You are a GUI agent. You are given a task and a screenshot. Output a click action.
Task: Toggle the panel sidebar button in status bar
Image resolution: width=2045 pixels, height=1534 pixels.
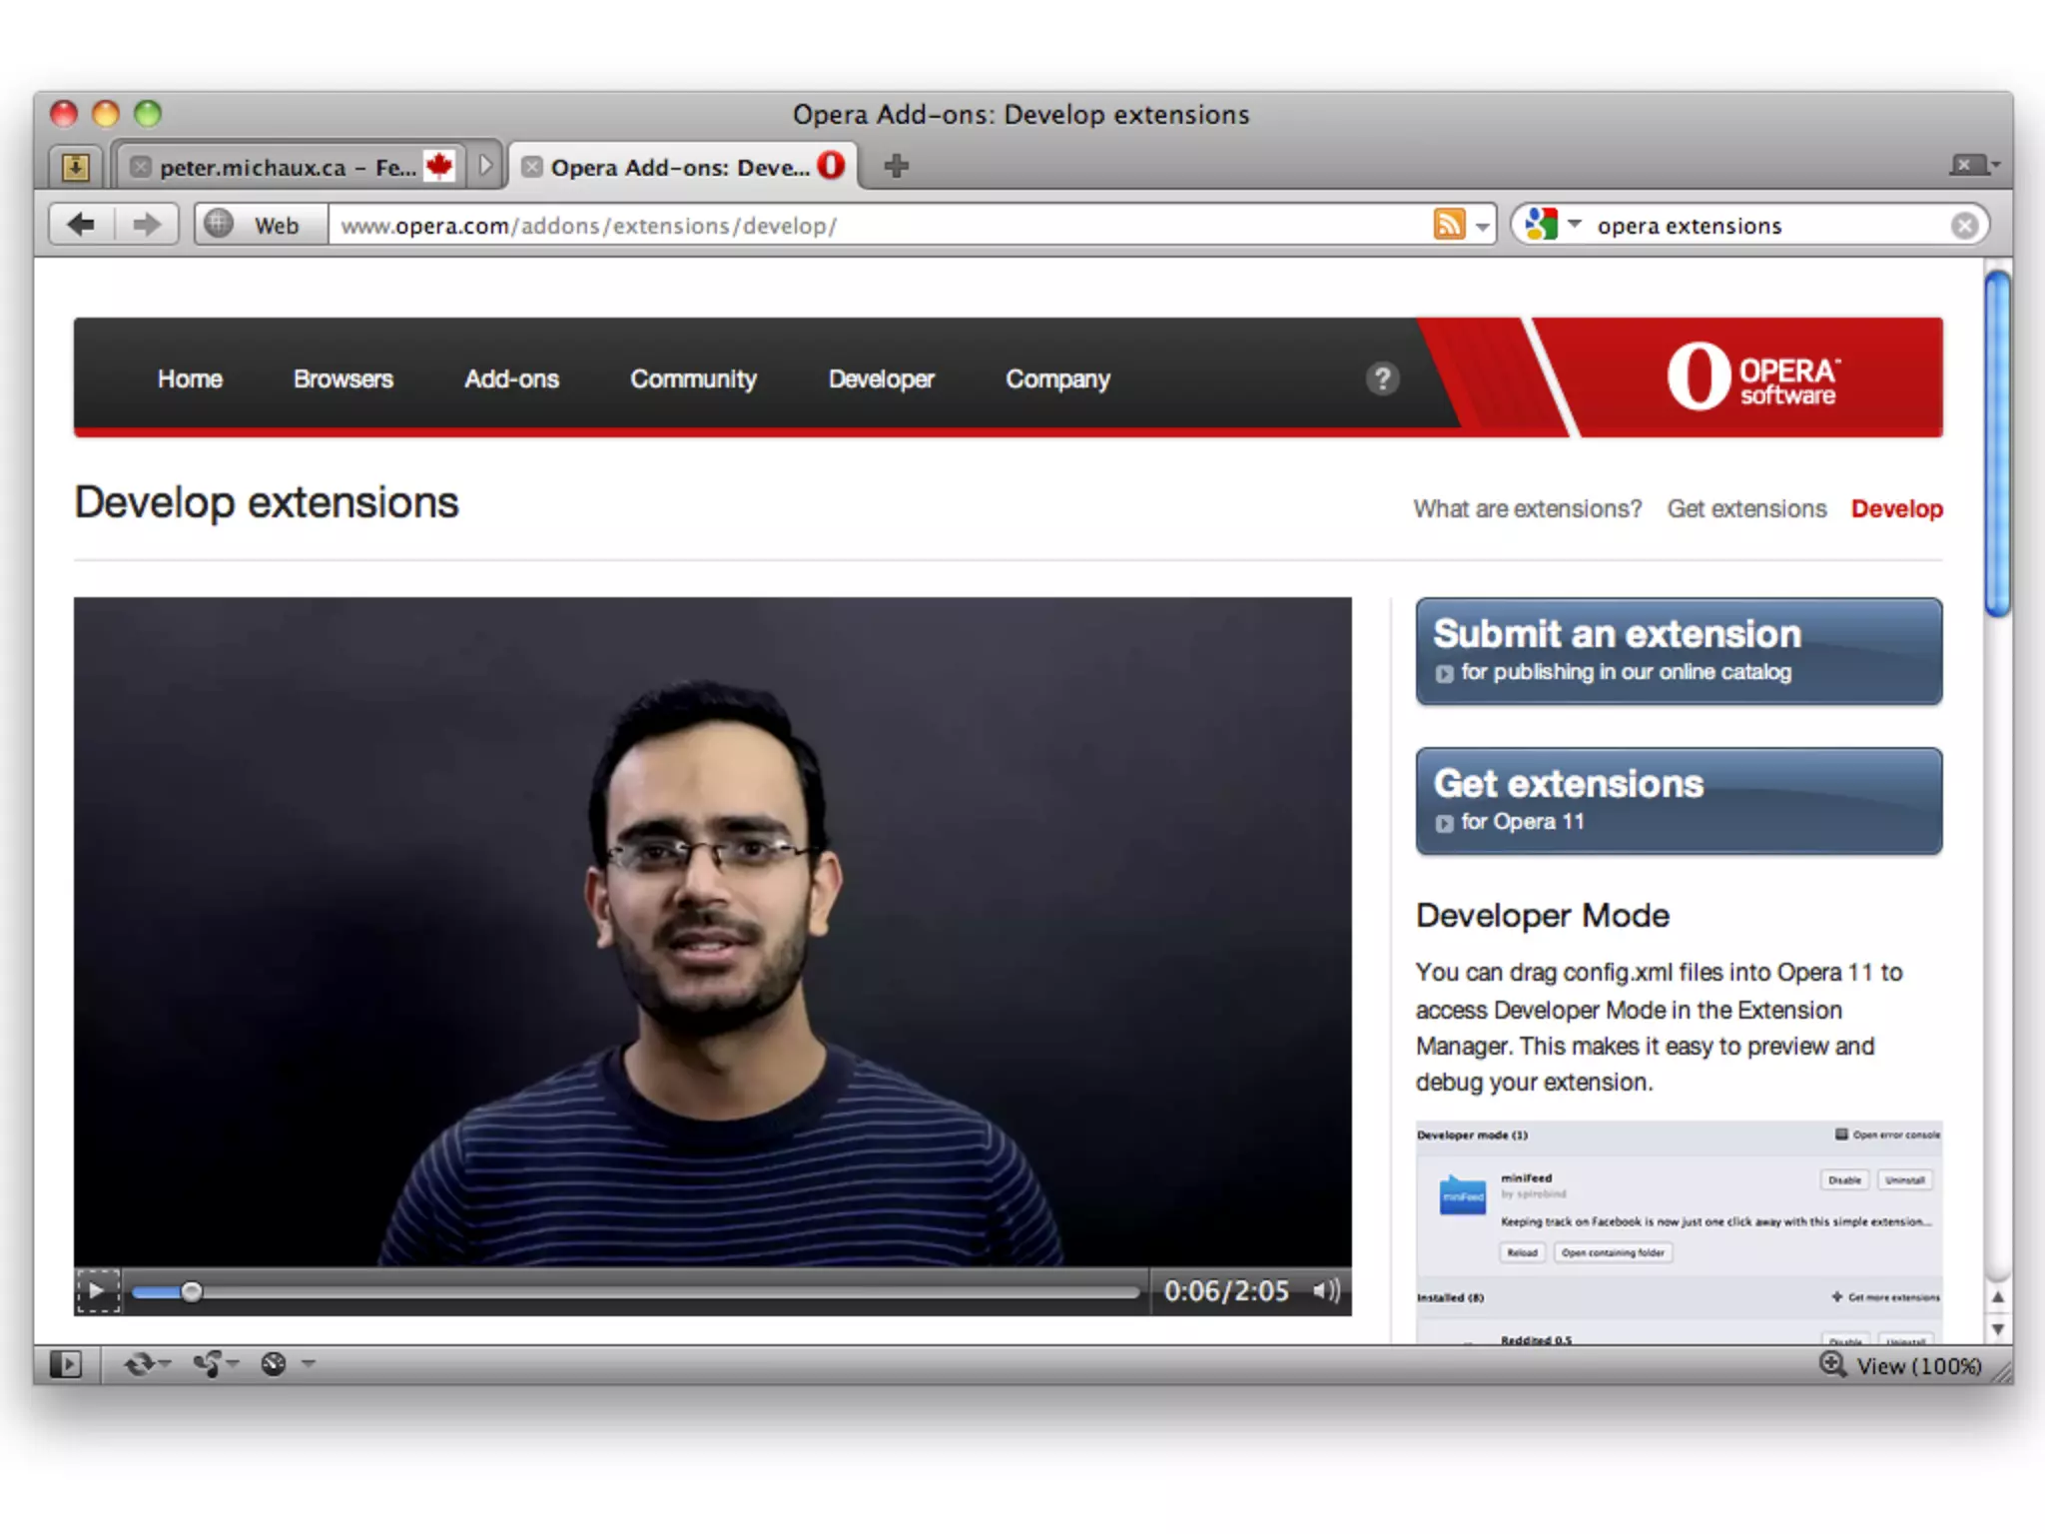click(66, 1364)
